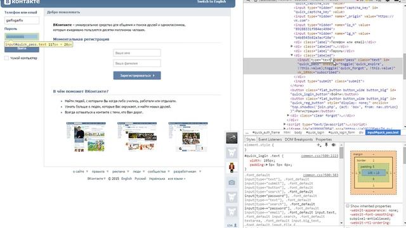Select the body breadcrumb
Viewport: 406px width, 228px height.
point(298,132)
